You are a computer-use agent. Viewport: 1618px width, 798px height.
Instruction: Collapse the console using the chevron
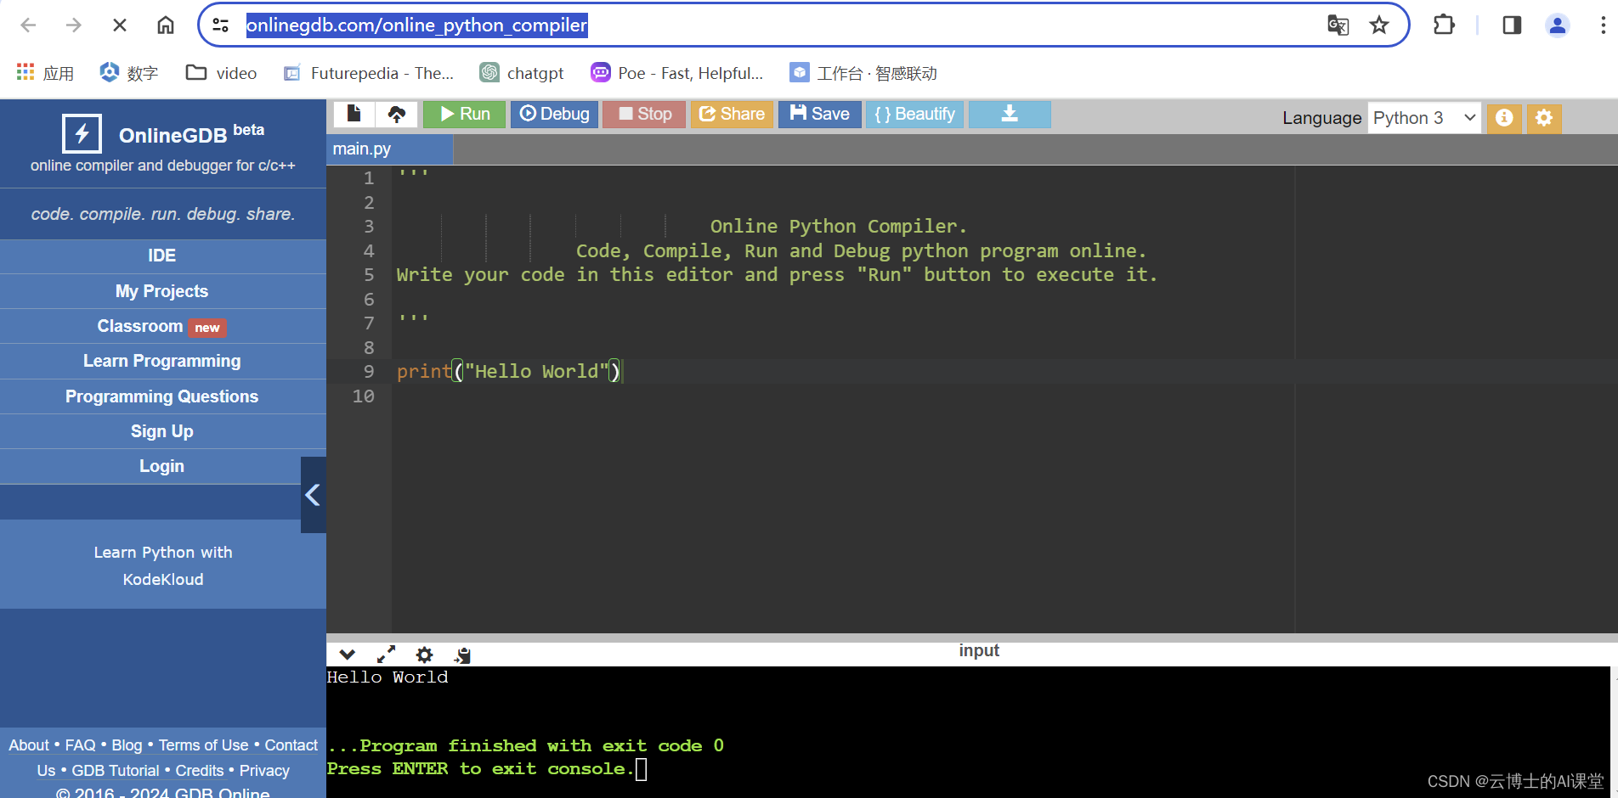(x=346, y=655)
